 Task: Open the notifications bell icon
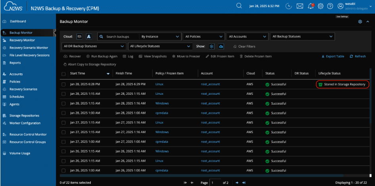(x=311, y=6)
